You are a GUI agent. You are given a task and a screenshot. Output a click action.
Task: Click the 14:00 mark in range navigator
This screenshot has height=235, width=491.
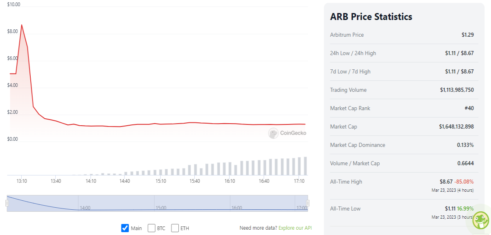[85, 208]
